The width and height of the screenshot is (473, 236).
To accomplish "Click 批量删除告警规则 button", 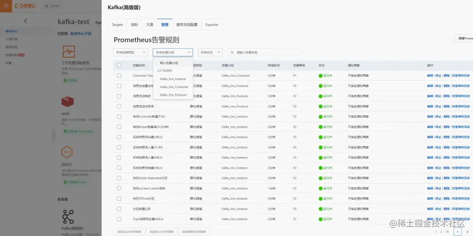I will pos(193,232).
